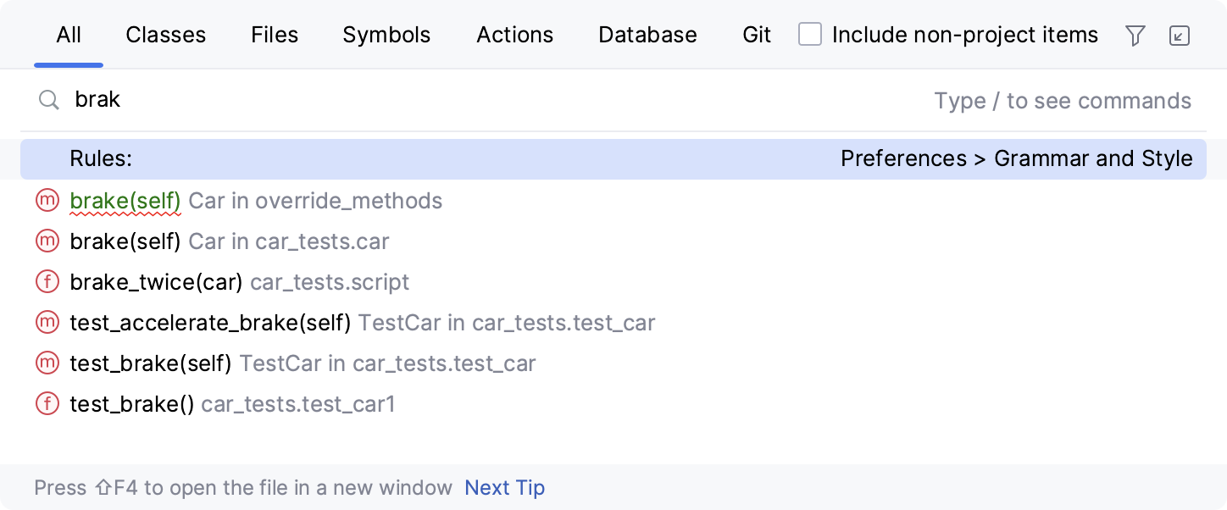Click function icon beside brake_twice(car)
Viewport: 1227px width, 510px height.
pos(47,282)
